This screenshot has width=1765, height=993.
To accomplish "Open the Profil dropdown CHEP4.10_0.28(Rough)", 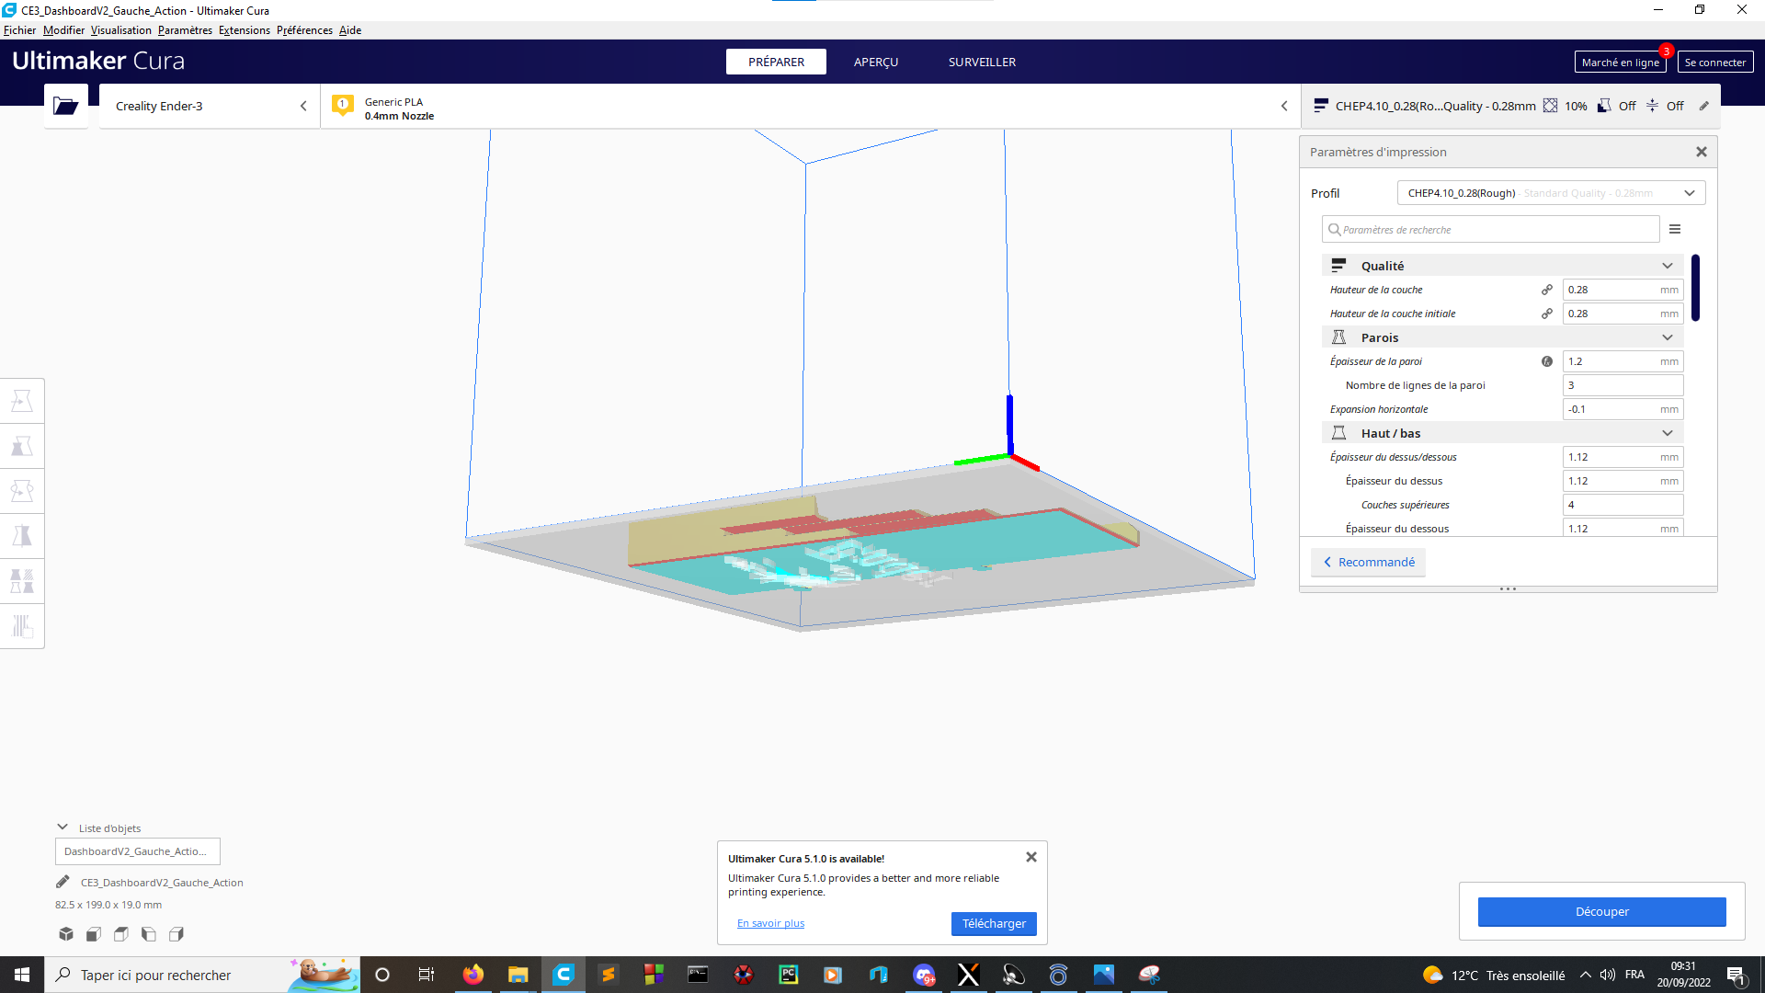I will (1551, 193).
